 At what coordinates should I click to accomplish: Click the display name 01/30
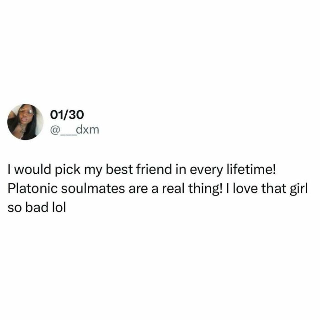(67, 115)
